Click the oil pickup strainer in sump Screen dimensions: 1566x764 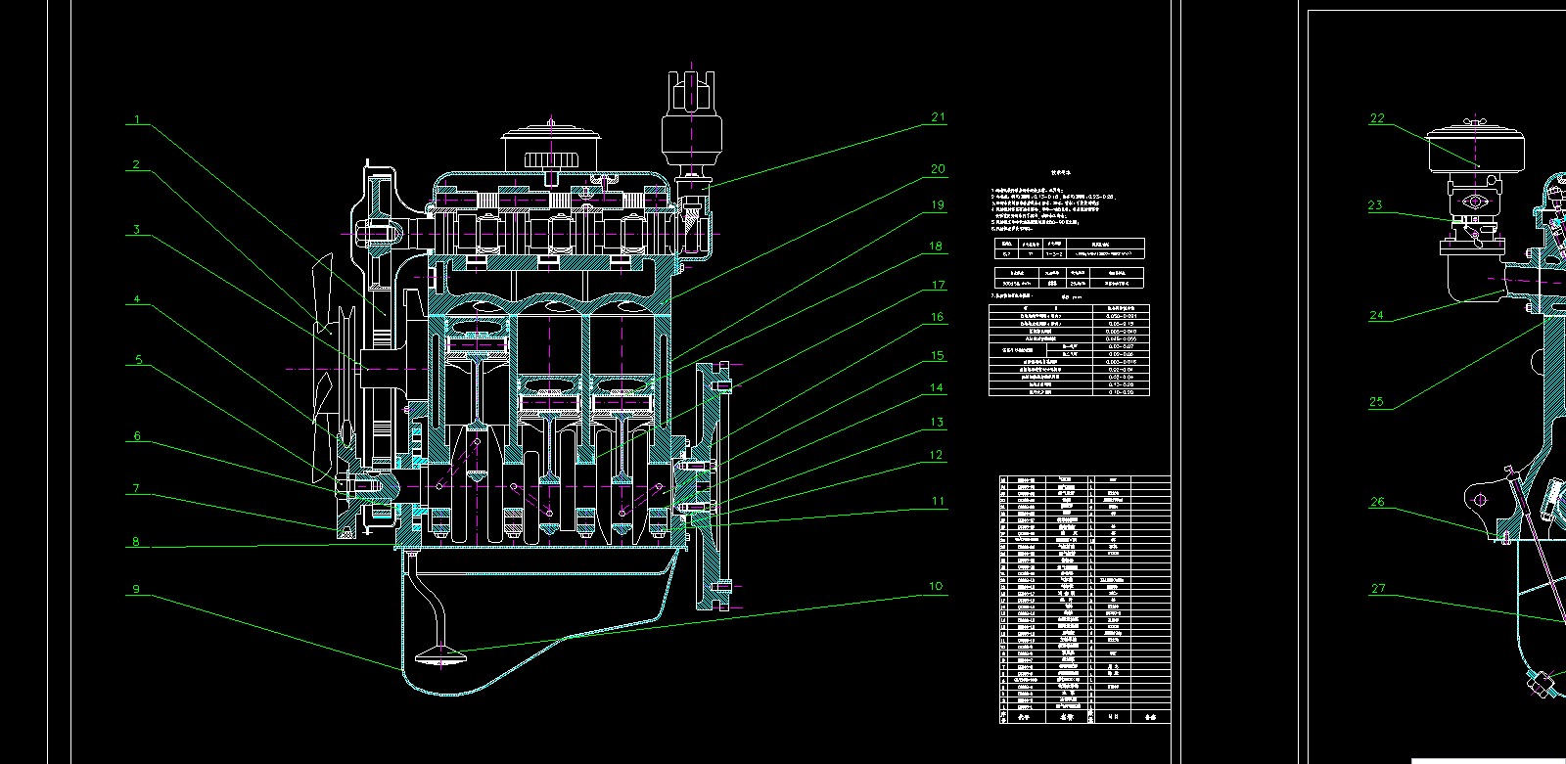[x=443, y=656]
